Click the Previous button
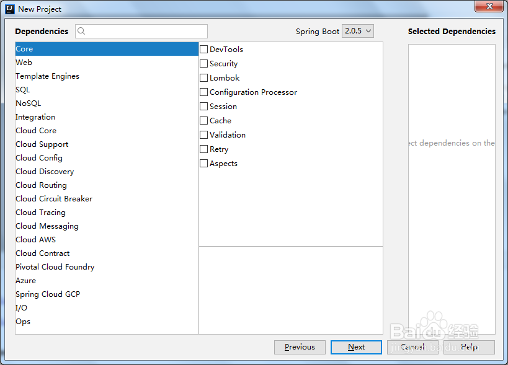 pyautogui.click(x=300, y=347)
